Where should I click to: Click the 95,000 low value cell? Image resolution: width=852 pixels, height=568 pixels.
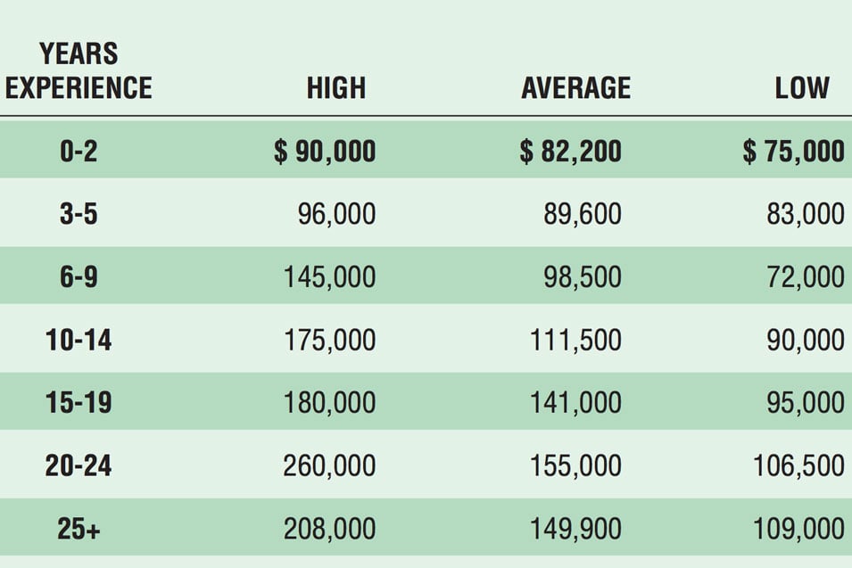pyautogui.click(x=806, y=403)
